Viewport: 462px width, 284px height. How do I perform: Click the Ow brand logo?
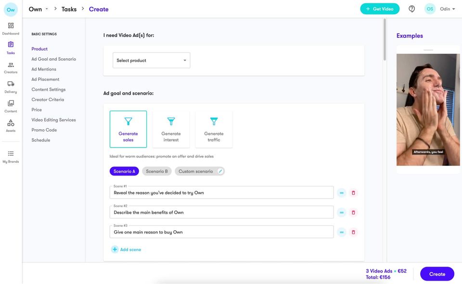11,10
